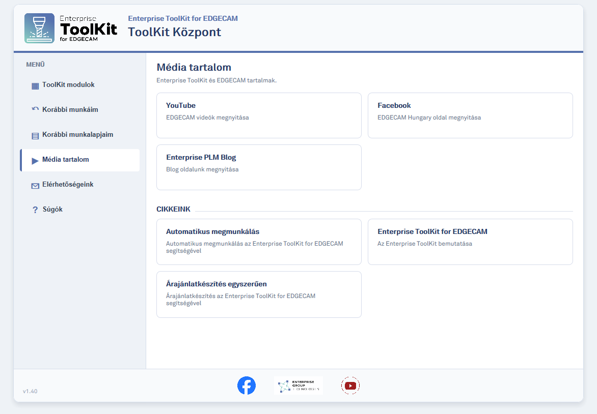The height and width of the screenshot is (414, 597).
Task: Open the ToolKit modulok menu item
Action: click(80, 85)
